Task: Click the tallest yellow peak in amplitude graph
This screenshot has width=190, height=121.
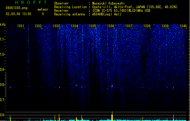Action: (112, 116)
